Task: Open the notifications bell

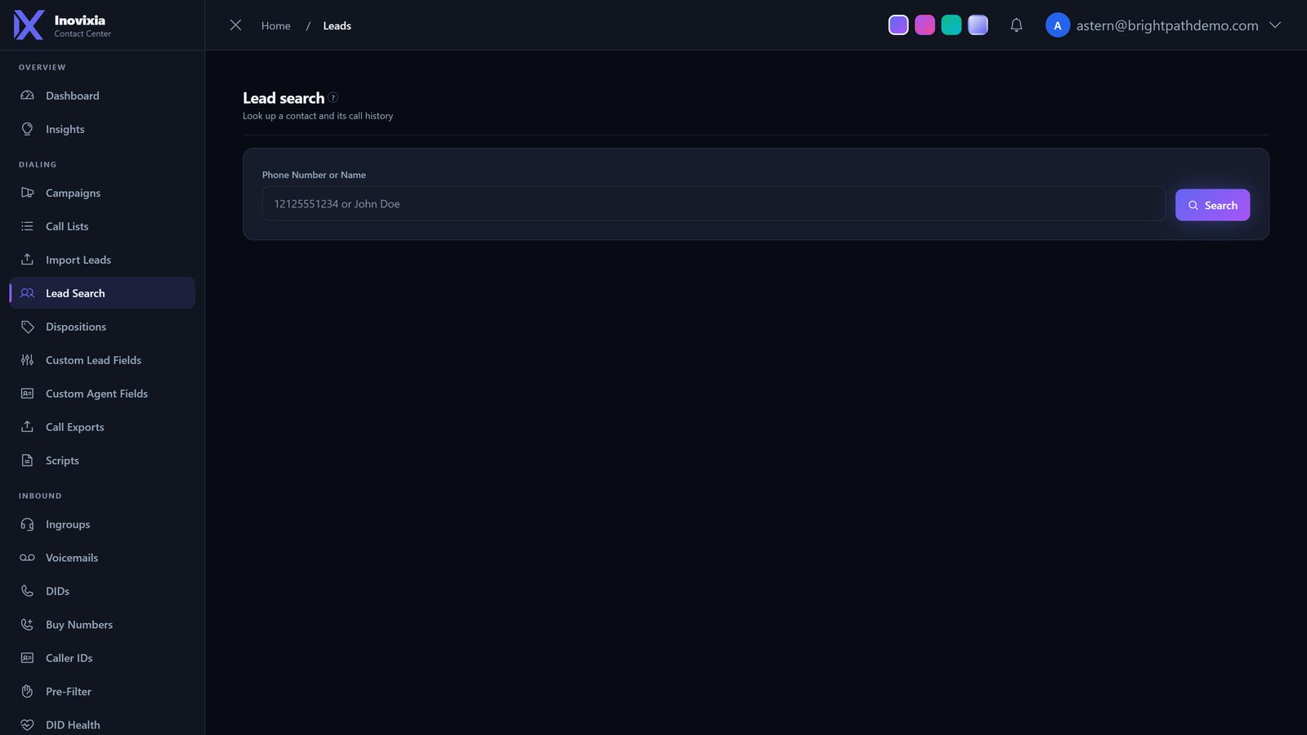Action: (1016, 25)
